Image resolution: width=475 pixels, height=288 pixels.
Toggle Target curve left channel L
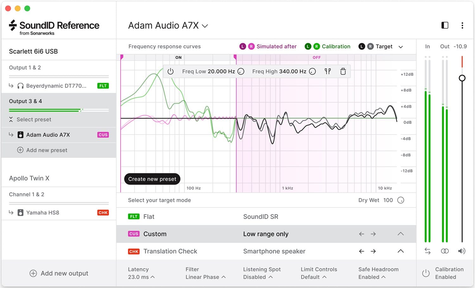pyautogui.click(x=362, y=47)
